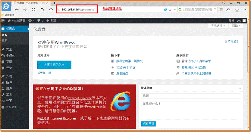Open a new browser tab with plus
This screenshot has width=251, height=132.
click(x=55, y=3)
